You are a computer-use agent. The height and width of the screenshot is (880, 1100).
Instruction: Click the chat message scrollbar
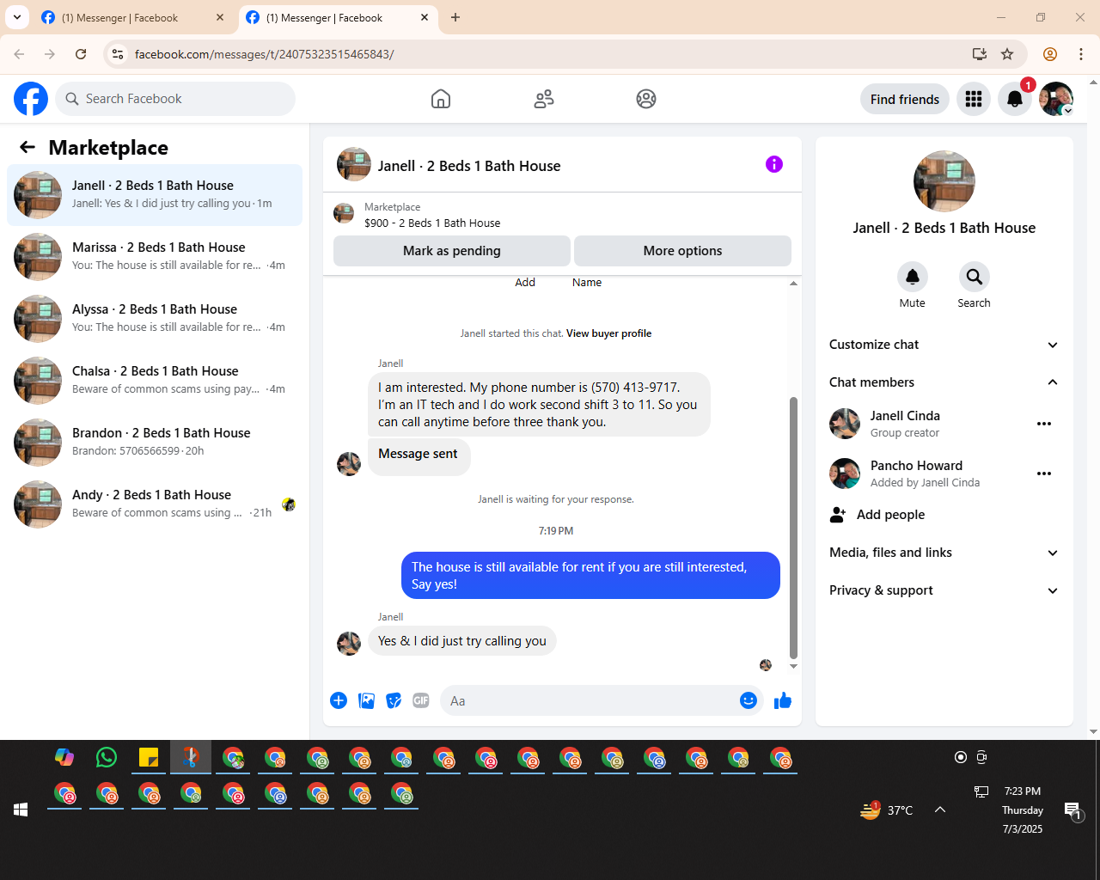[x=793, y=528]
